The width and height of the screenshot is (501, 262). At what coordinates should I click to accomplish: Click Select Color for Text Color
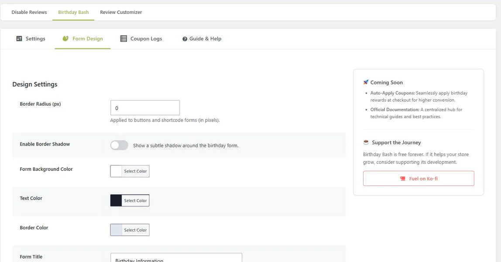pos(135,201)
